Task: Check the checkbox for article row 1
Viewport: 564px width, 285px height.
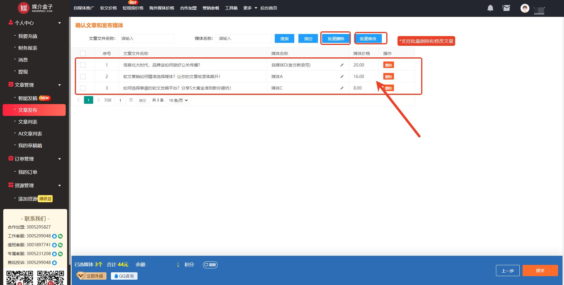Action: (83, 65)
